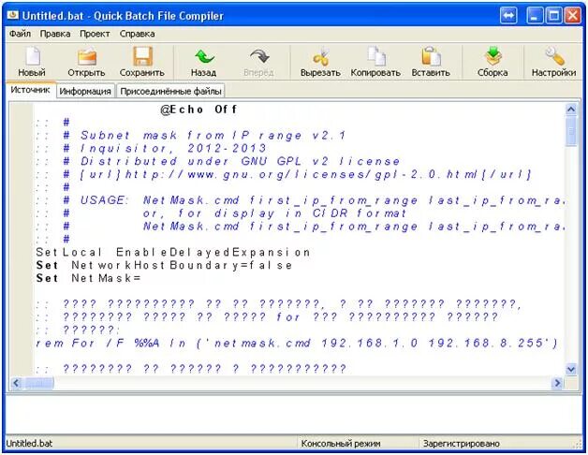The height and width of the screenshot is (455, 588).
Task: Click the app icon in title bar
Action: coord(13,15)
